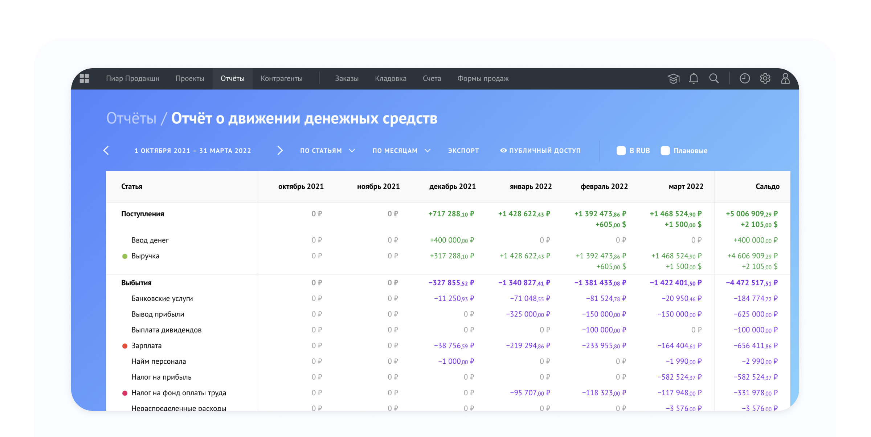Image resolution: width=871 pixels, height=437 pixels.
Task: Click the red dot beside Зарплата
Action: (125, 346)
